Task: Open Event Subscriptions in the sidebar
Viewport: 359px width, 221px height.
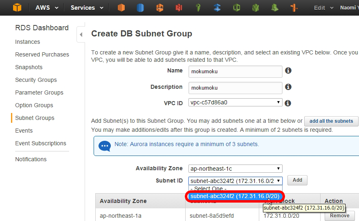Action: [40, 143]
